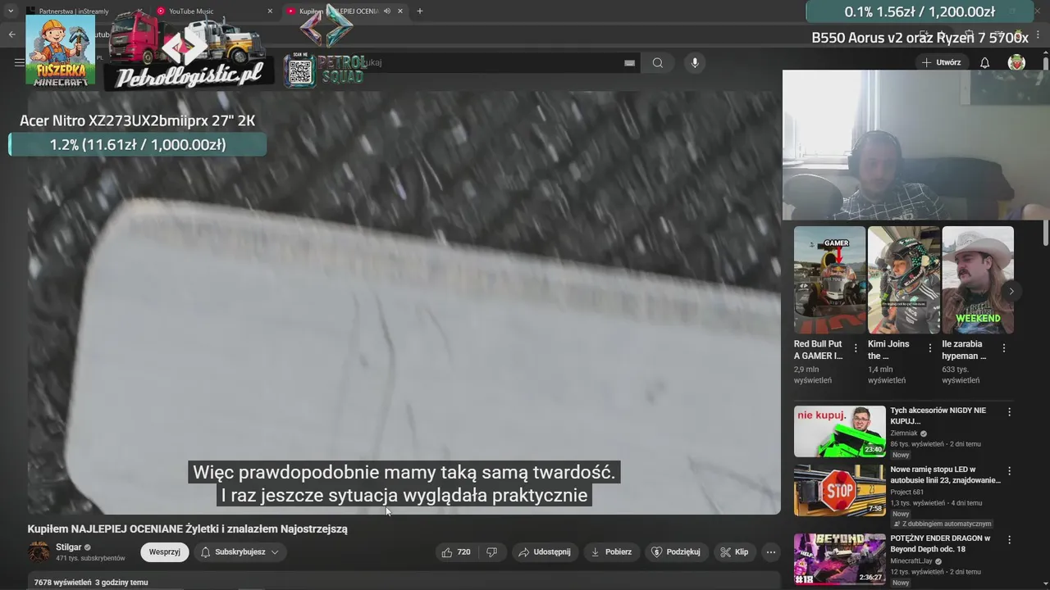Click the Udostępnij share button
1050x590 pixels.
pyautogui.click(x=546, y=552)
